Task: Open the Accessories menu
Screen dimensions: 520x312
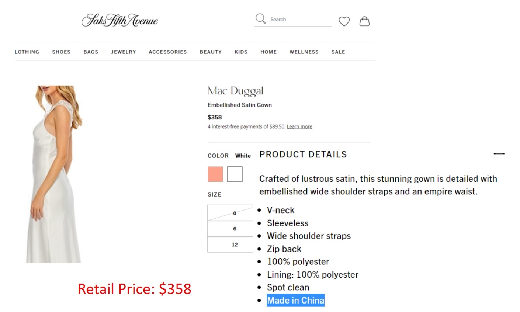Action: (168, 52)
